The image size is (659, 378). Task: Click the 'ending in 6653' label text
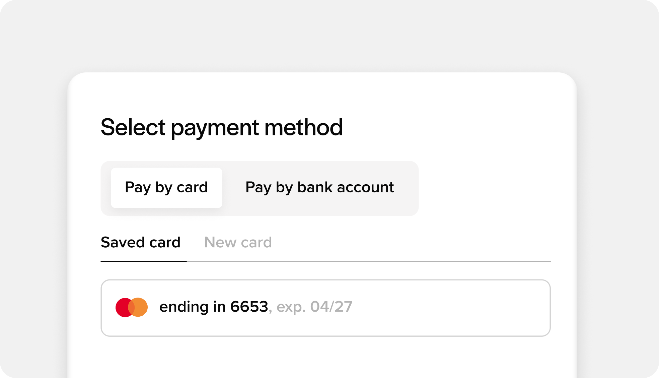coord(214,307)
